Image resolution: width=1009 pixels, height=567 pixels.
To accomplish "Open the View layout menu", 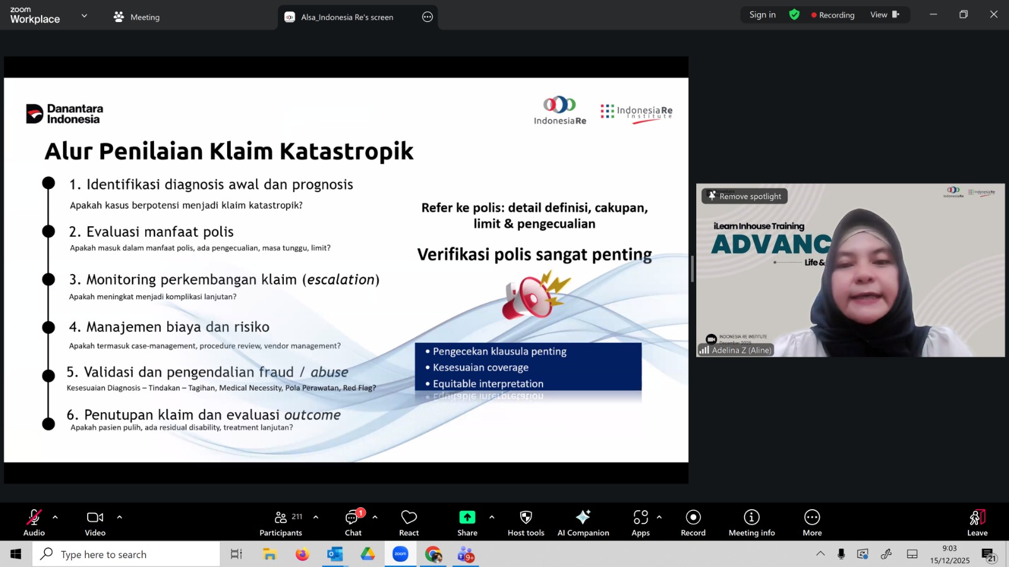I will coord(884,14).
